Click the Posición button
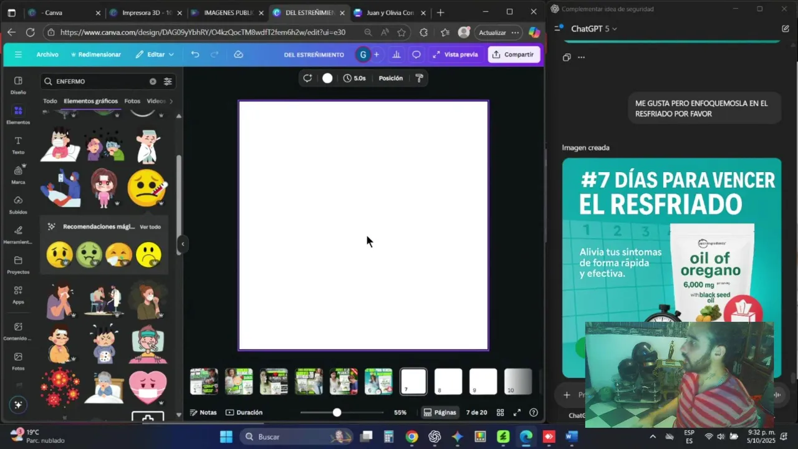798x449 pixels. 391,78
